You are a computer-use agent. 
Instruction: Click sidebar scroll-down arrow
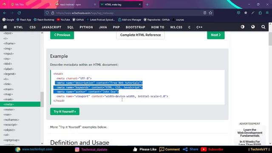coord(42,144)
